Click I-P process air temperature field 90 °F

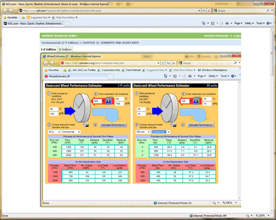(x=54, y=109)
